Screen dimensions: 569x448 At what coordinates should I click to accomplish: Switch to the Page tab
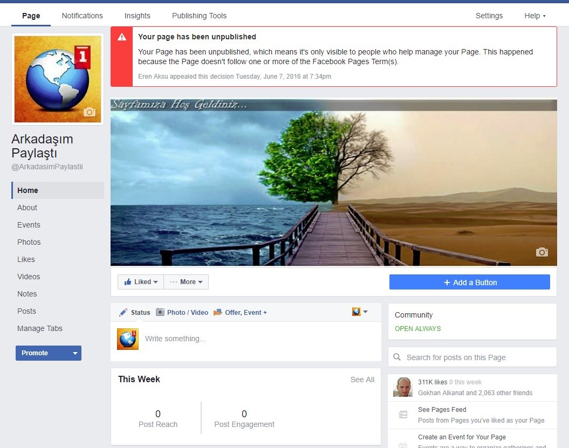(31, 16)
